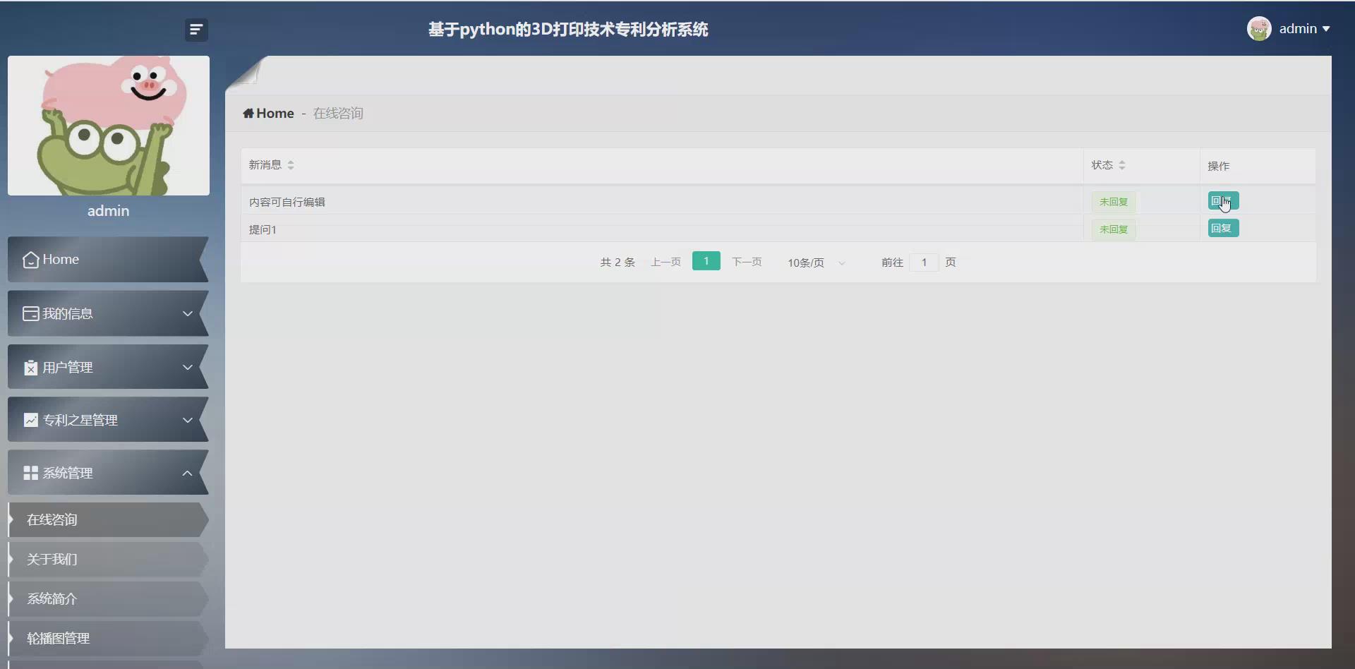Open the admin account dropdown menu
The height and width of the screenshot is (669, 1355).
(x=1304, y=28)
